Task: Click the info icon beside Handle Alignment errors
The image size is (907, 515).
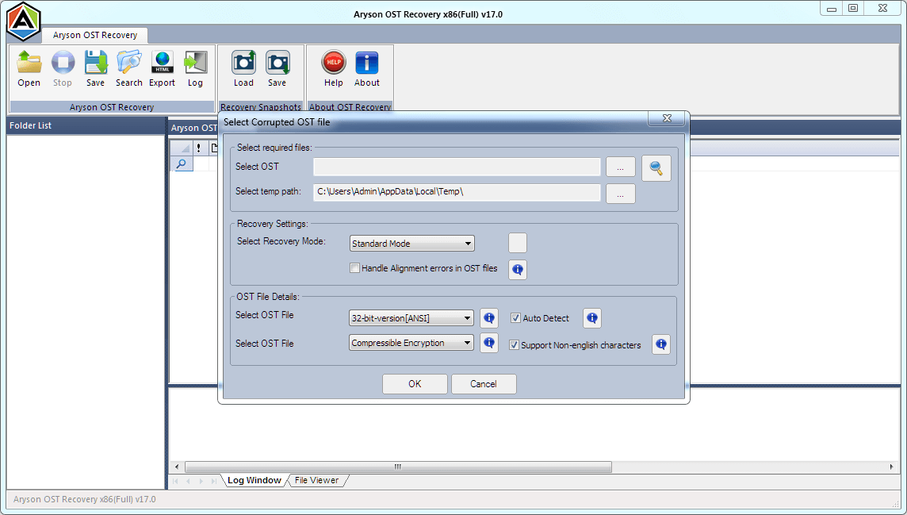Action: coord(518,269)
